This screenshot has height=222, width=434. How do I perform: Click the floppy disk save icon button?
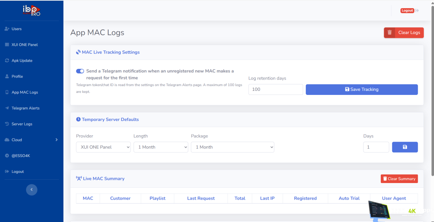405,147
